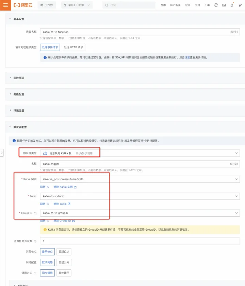245x286 pixels.
Task: Click 新建 Topic link
Action: 62,204
